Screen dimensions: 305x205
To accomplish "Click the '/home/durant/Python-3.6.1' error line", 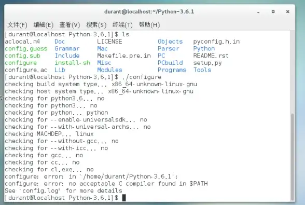I will pyautogui.click(x=91, y=176).
